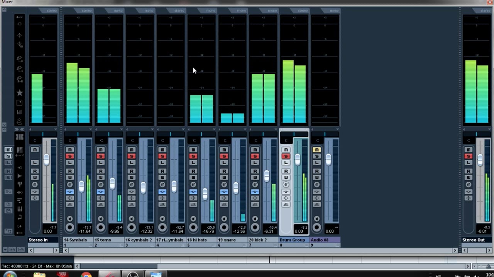The width and height of the screenshot is (494, 277).
Task: Click the Chrome icon in the taskbar
Action: pyautogui.click(x=86, y=274)
